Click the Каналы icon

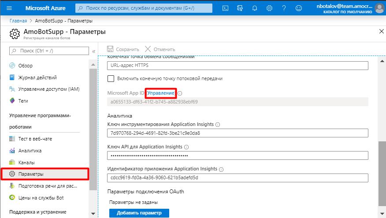click(12, 163)
